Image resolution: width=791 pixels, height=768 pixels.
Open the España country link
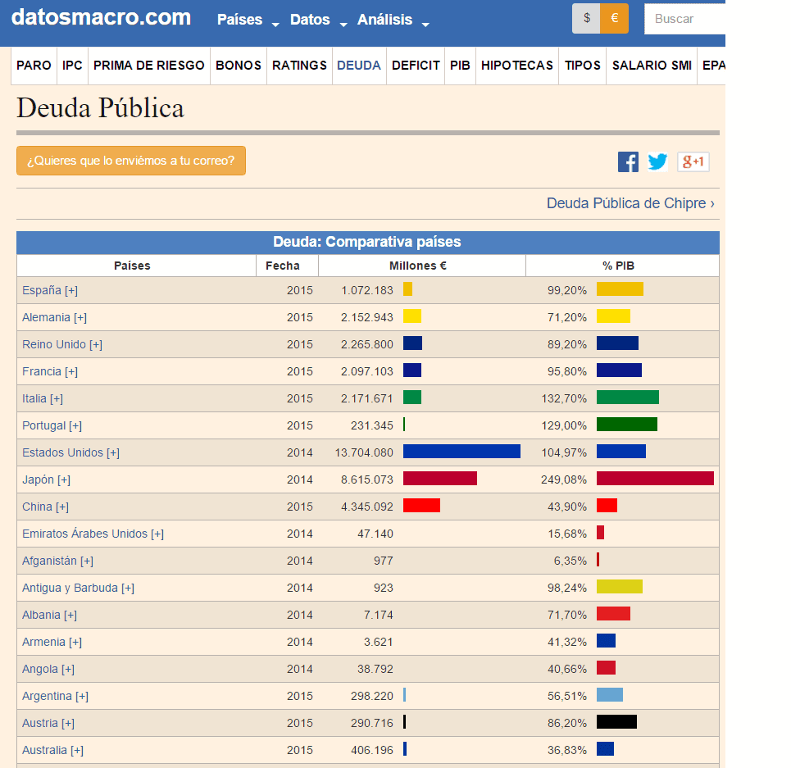(50, 290)
